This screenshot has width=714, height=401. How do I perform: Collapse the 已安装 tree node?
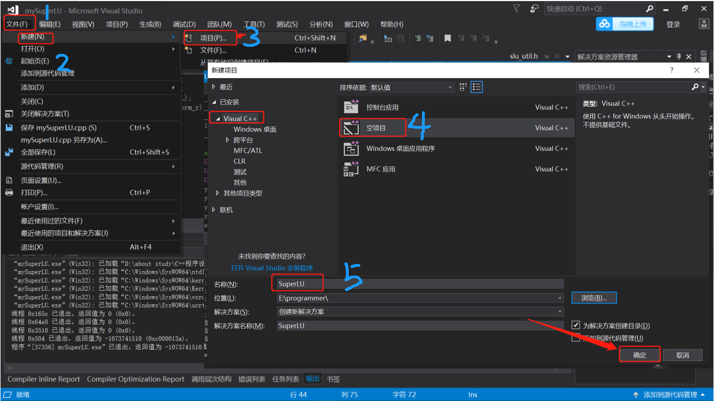tap(214, 102)
